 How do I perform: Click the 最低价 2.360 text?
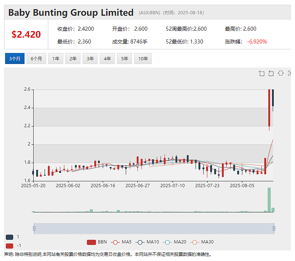74,42
